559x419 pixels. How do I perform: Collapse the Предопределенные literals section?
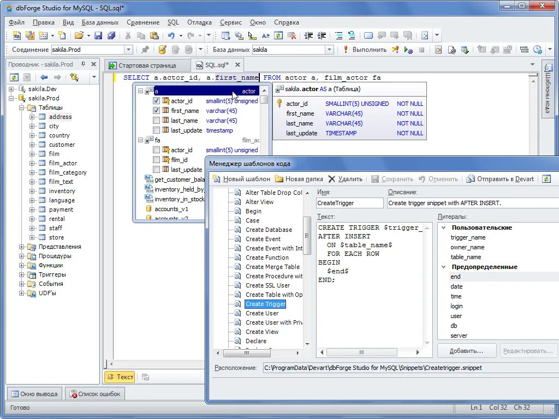click(x=443, y=266)
